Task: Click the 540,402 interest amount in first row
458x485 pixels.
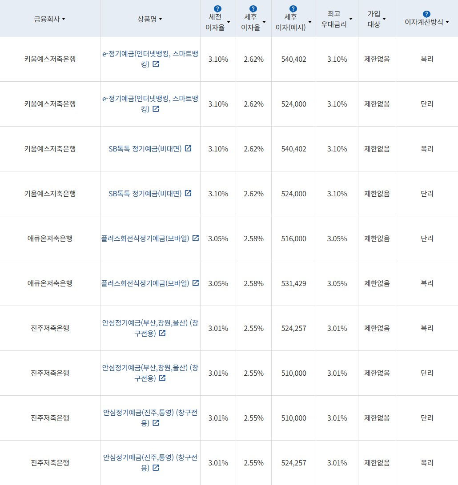Action: click(293, 59)
